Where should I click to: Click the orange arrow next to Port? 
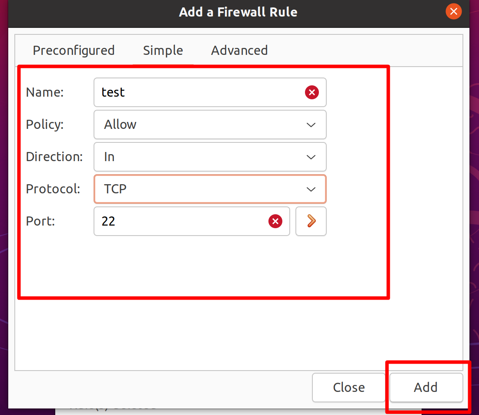[311, 221]
